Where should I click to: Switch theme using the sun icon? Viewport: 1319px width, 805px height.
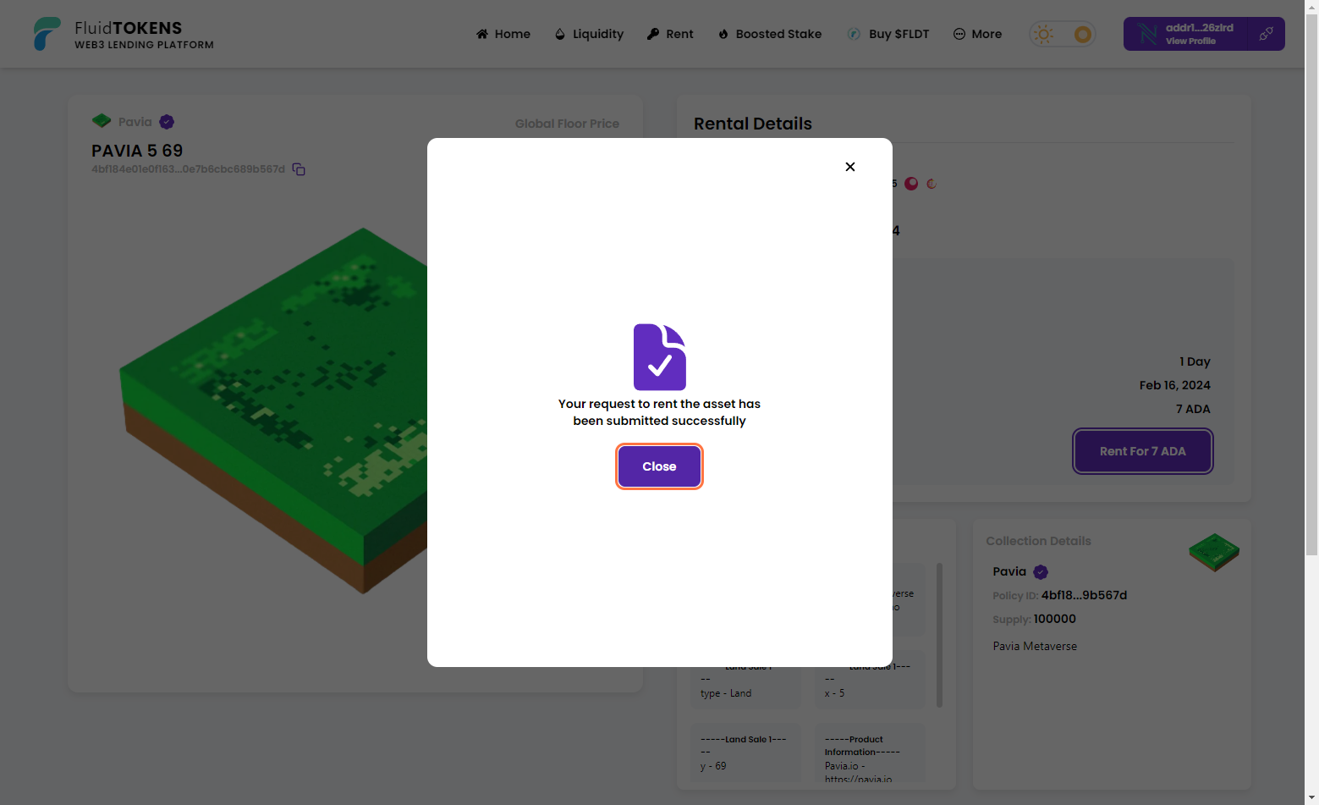click(1043, 33)
